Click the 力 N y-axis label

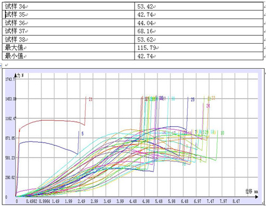[20, 76]
